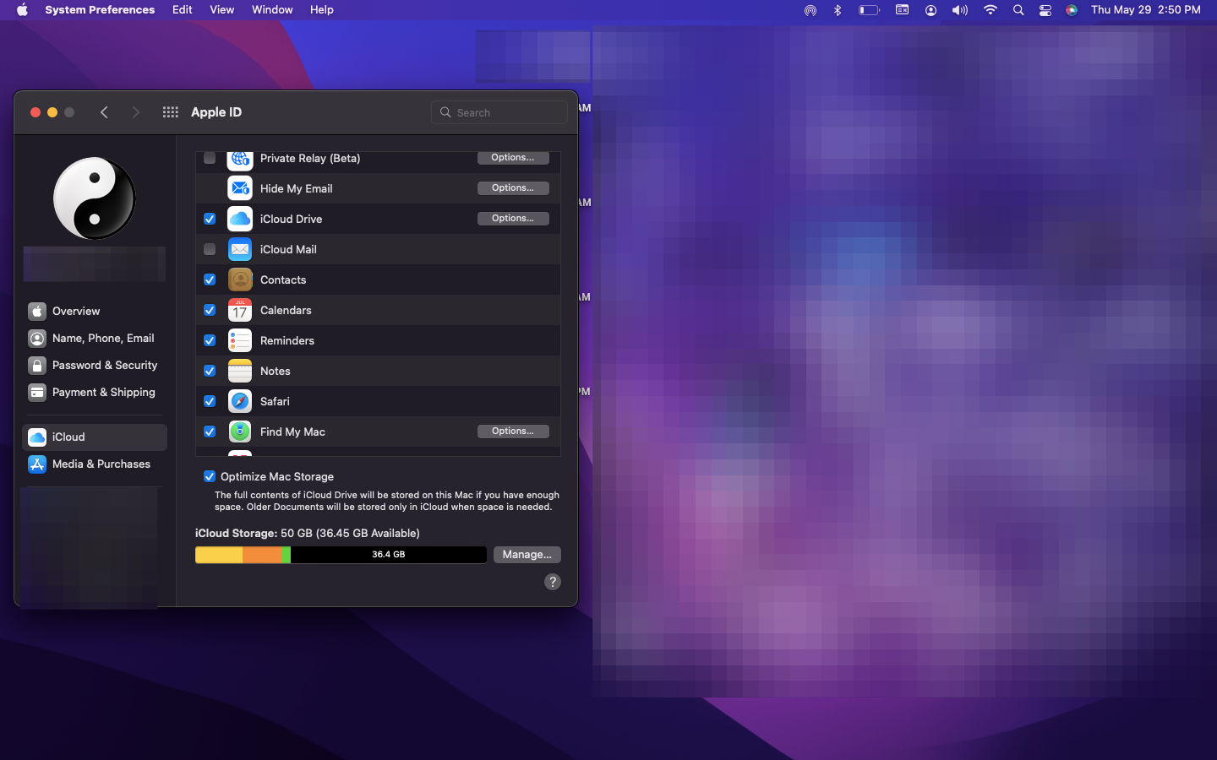Open Spotlight search in menu bar
The image size is (1217, 760).
(x=1018, y=10)
